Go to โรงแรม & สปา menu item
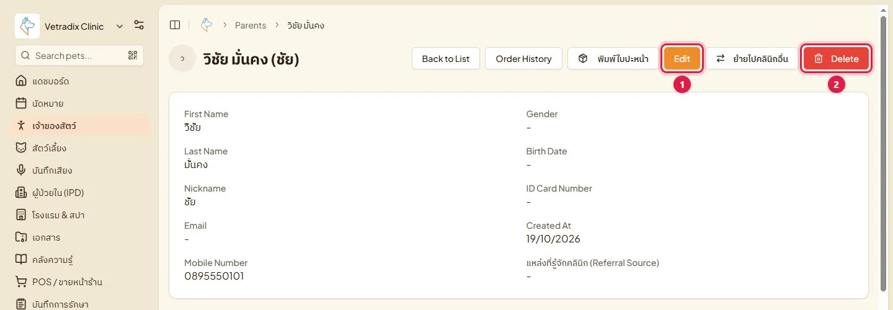This screenshot has width=893, height=310. point(79,215)
